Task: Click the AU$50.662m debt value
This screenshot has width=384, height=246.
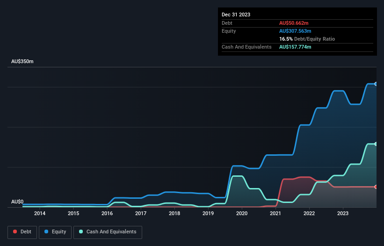Action: pyautogui.click(x=294, y=23)
